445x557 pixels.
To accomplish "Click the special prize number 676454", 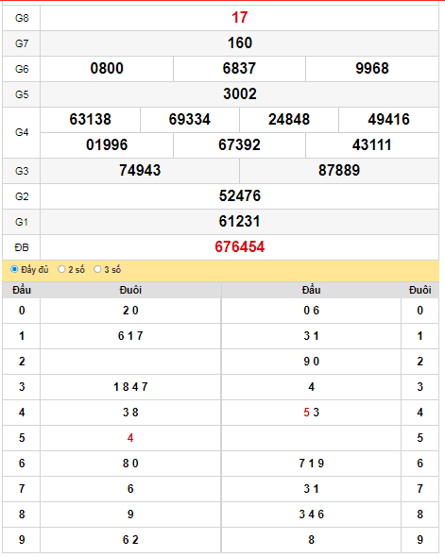I will click(240, 247).
